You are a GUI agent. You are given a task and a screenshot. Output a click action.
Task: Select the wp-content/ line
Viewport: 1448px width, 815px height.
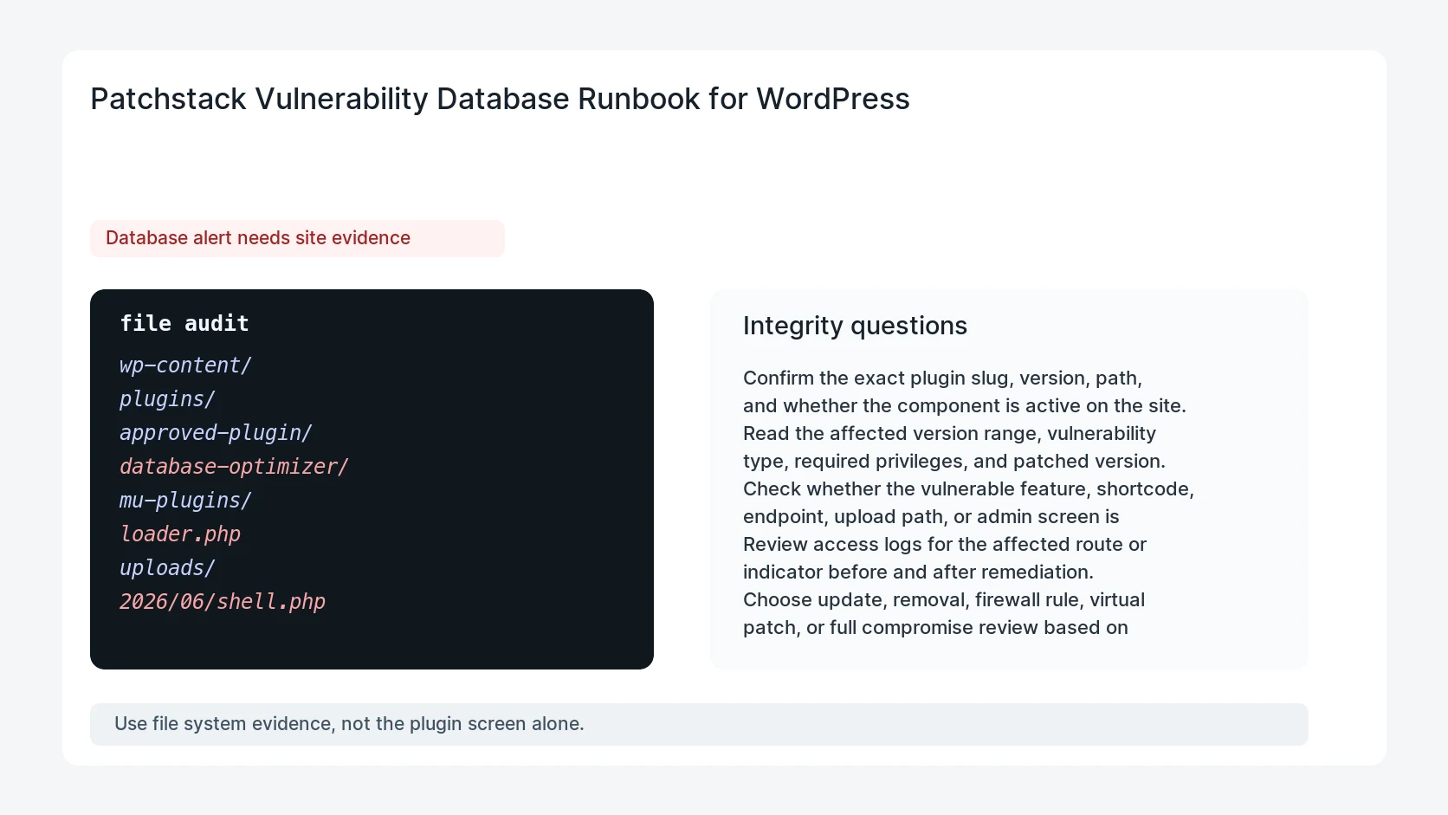coord(185,365)
